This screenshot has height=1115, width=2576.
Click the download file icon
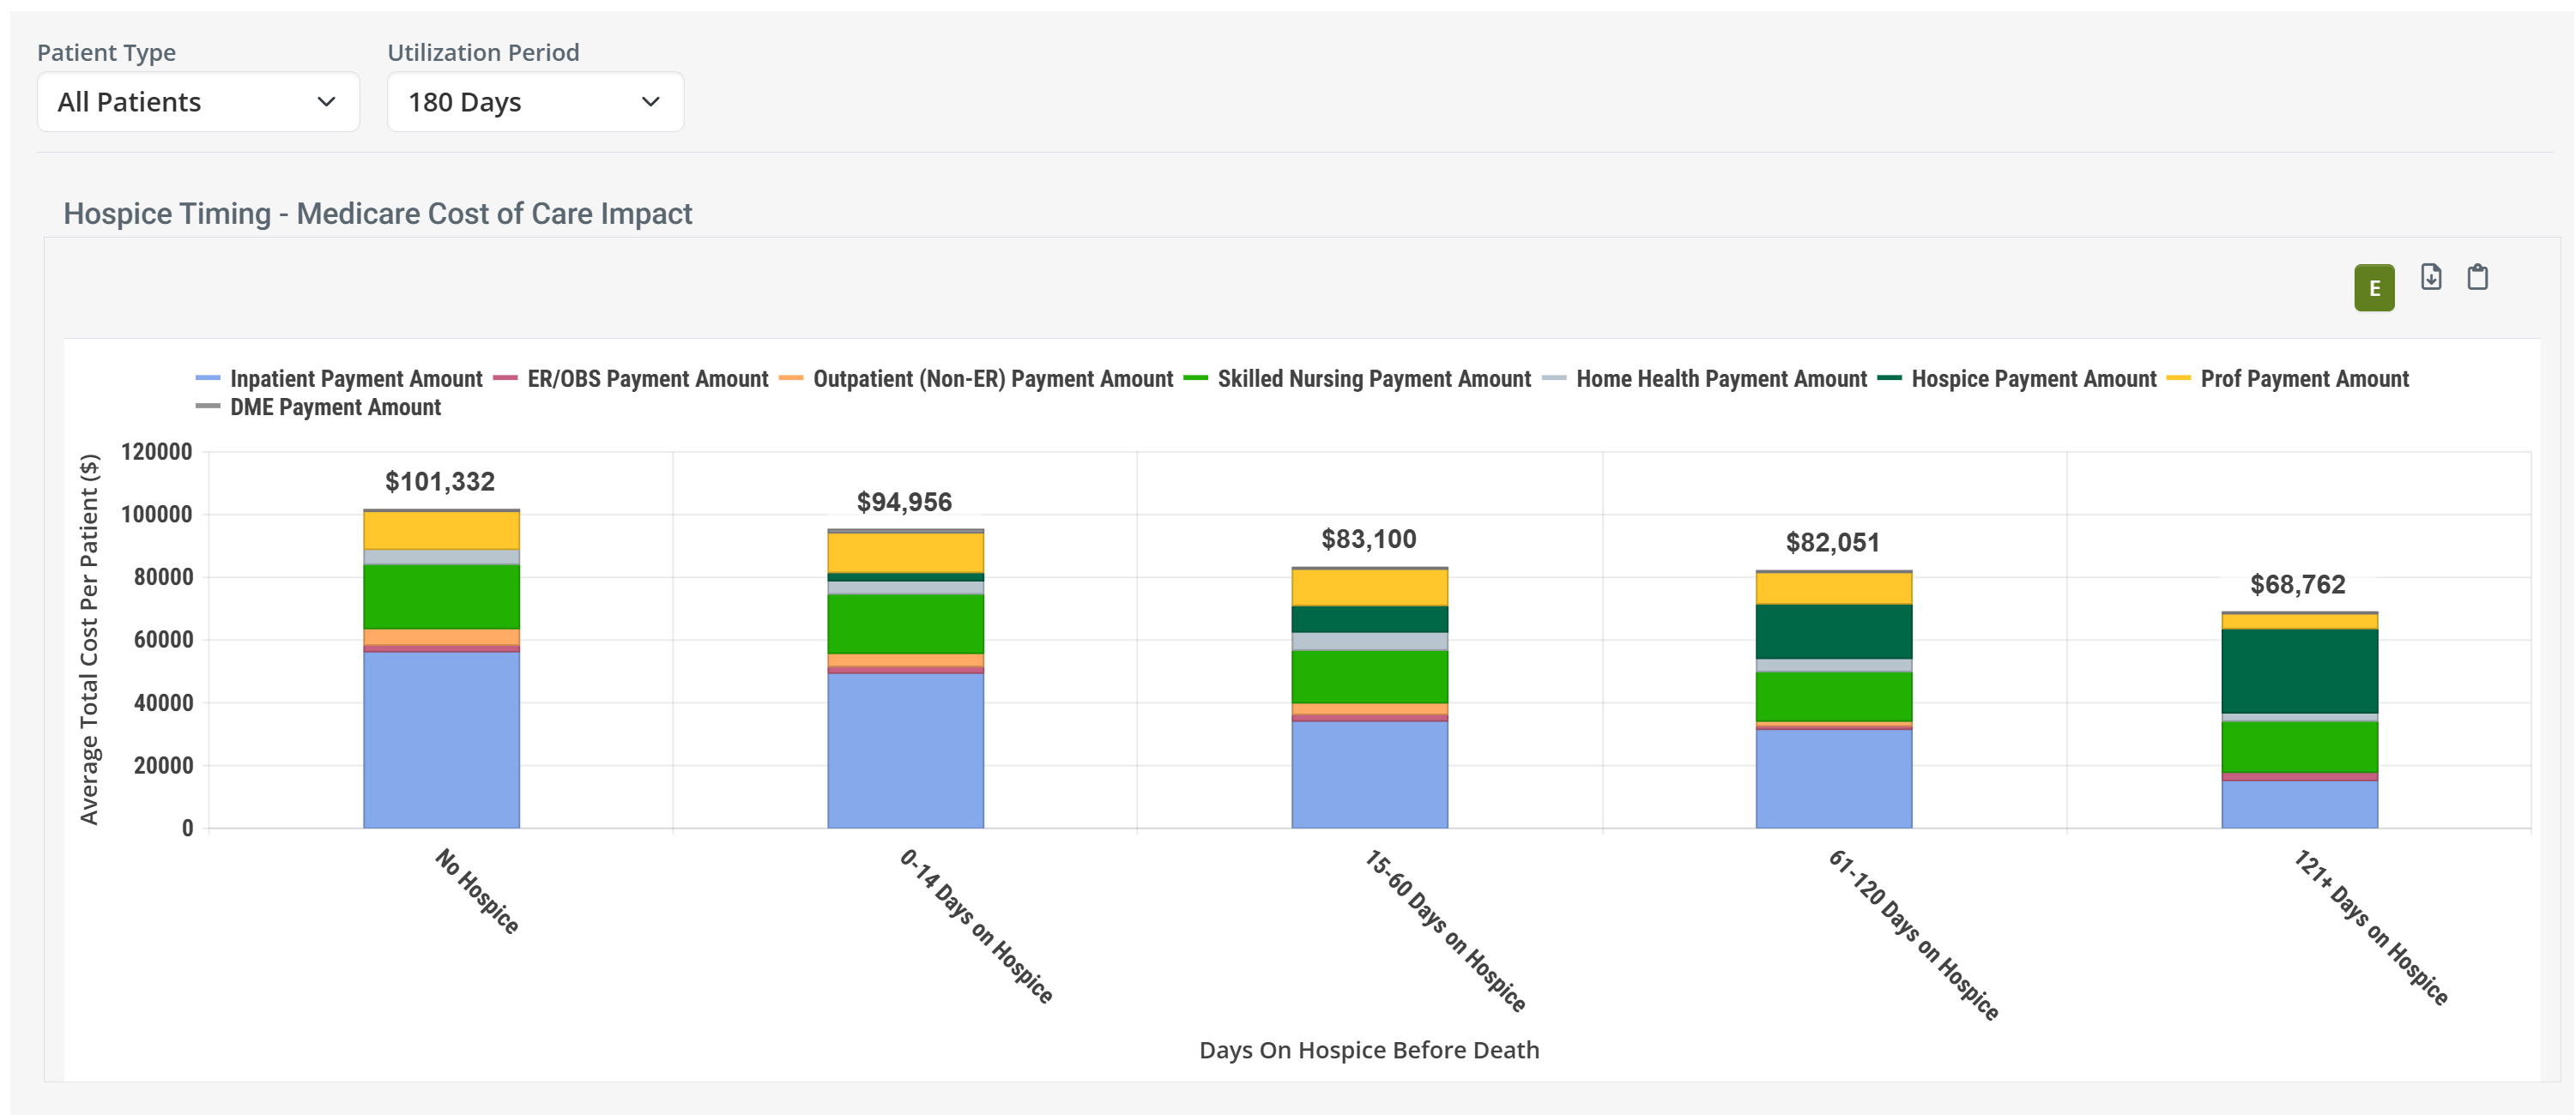point(2430,277)
